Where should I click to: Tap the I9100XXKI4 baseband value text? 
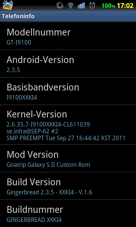click(x=22, y=97)
